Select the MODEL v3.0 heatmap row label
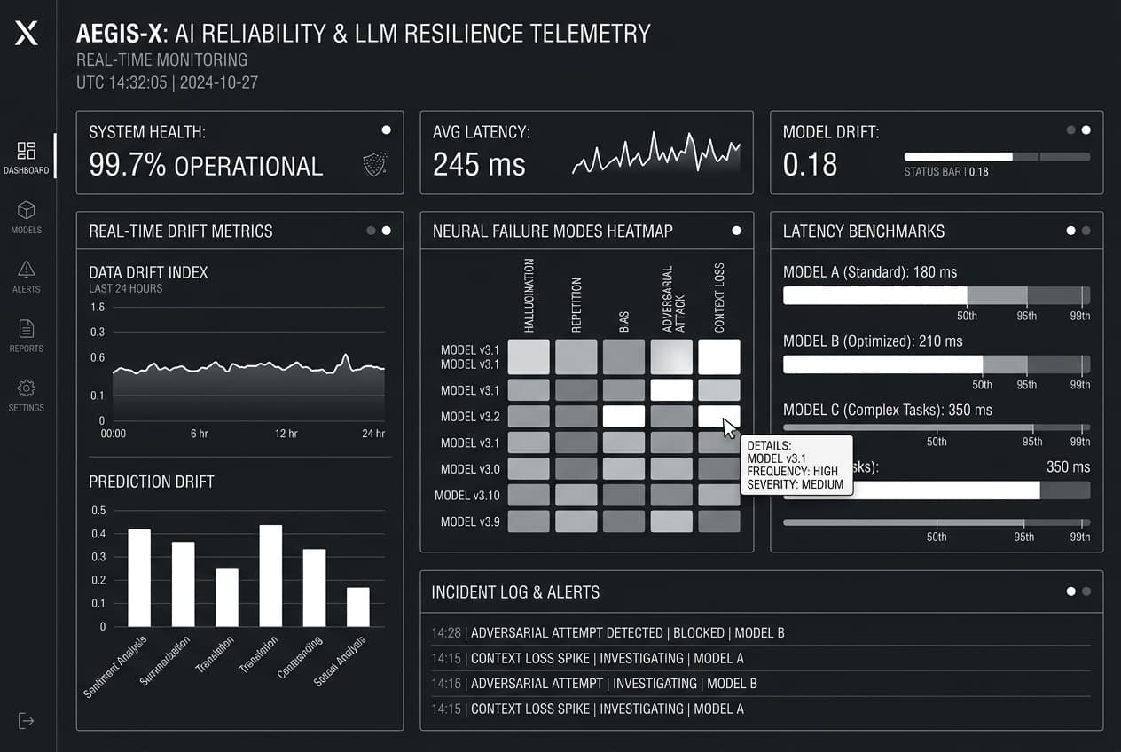This screenshot has width=1121, height=752. [x=470, y=469]
